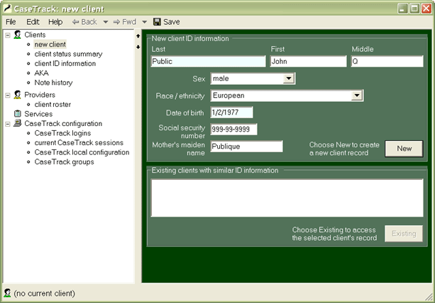435x303 pixels.
Task: Click the 'Providers' tree label
Action: (40, 95)
